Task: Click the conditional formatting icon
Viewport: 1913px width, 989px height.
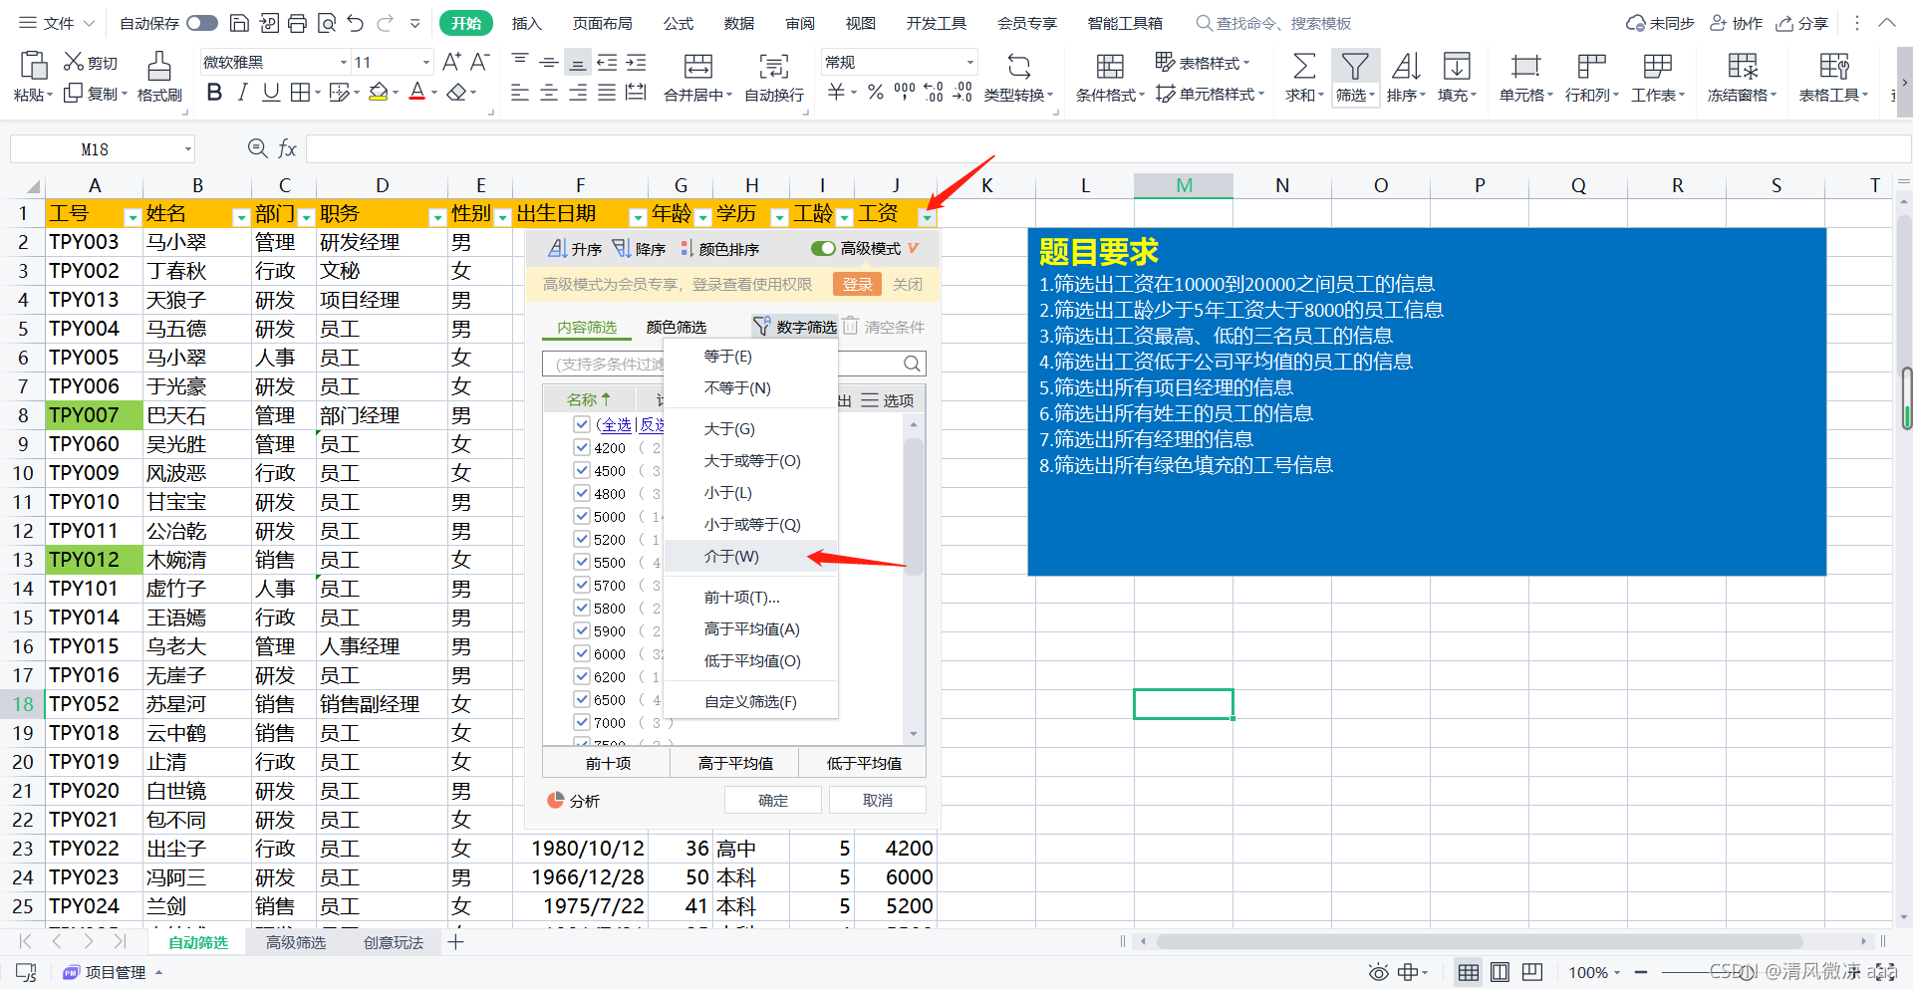Action: pos(1110,66)
